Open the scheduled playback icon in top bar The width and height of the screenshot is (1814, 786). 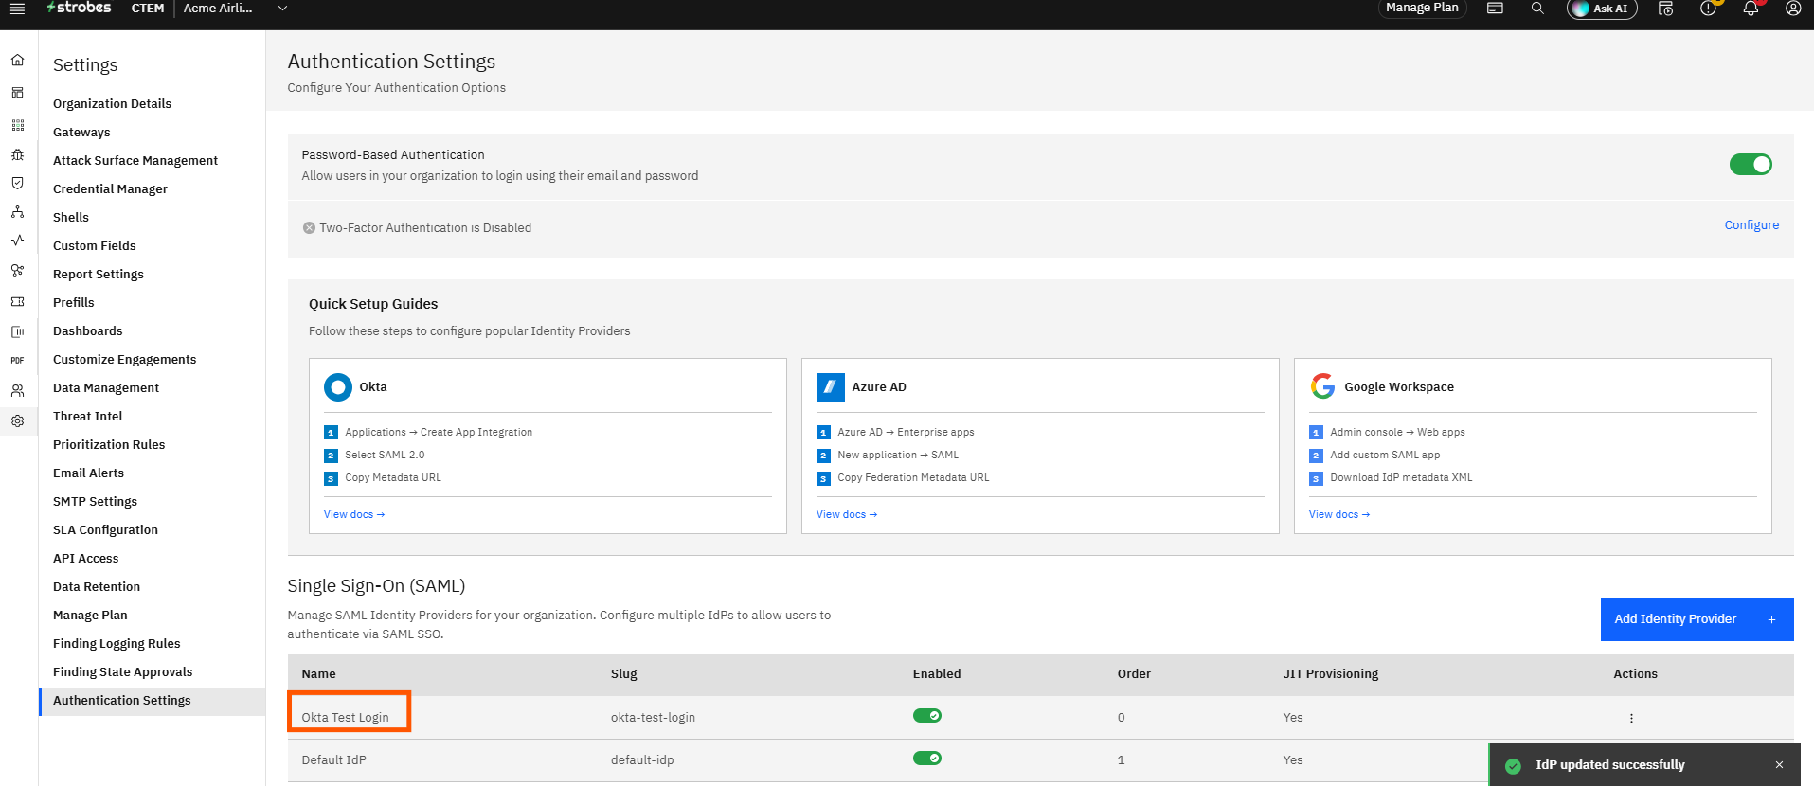tap(1665, 9)
